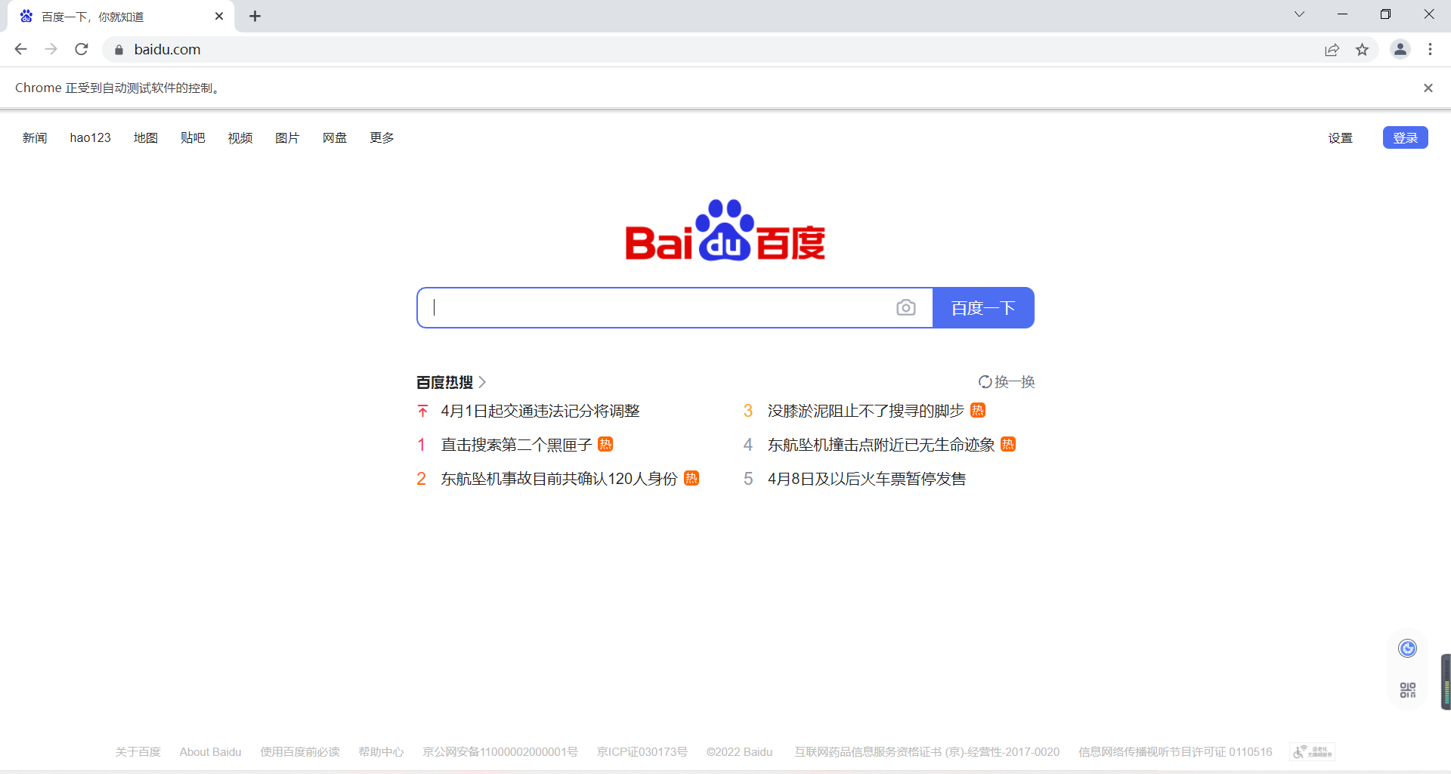Image resolution: width=1451 pixels, height=774 pixels.
Task: Reload the page
Action: pyautogui.click(x=81, y=49)
